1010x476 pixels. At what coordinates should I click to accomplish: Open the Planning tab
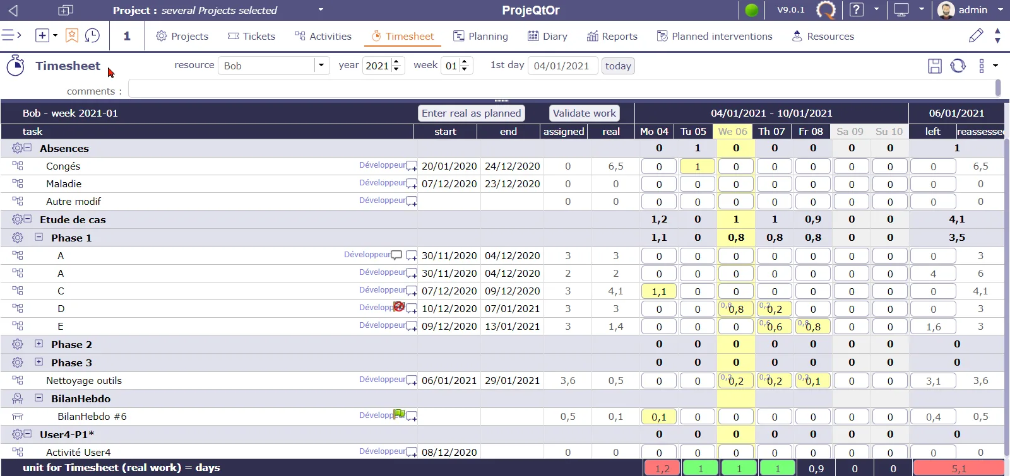click(480, 36)
